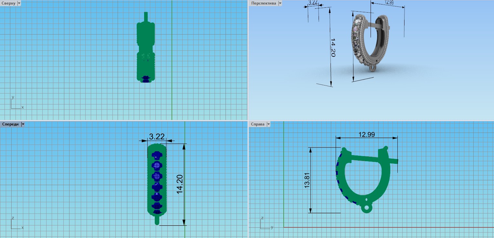This screenshot has height=238, width=494.
Task: Activate the Справа viewport title
Action: point(257,124)
